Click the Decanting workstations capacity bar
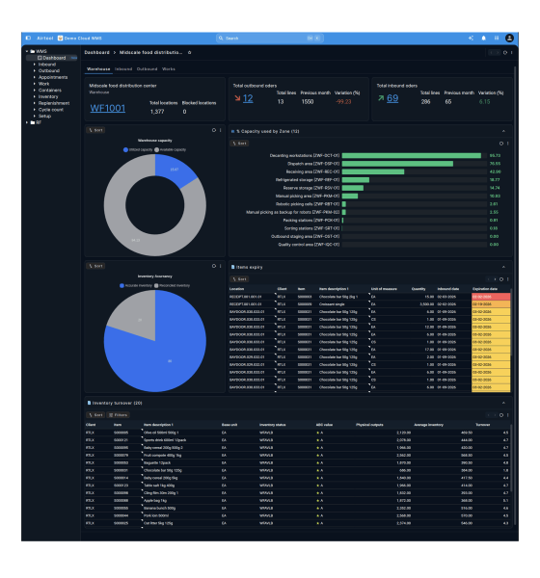 (x=412, y=155)
